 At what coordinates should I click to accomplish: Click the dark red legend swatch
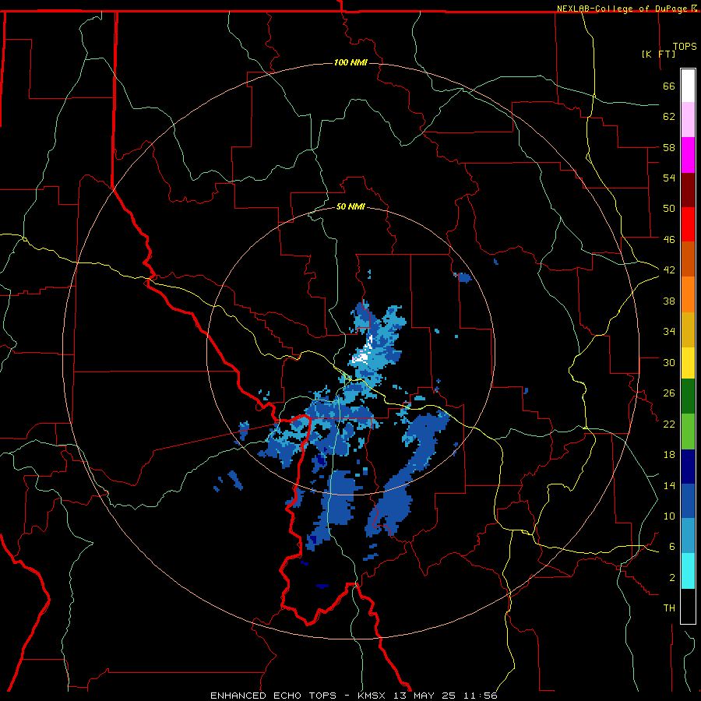[x=688, y=189]
